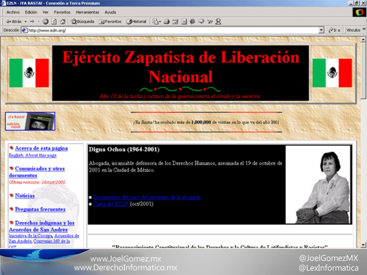367x275 pixels.
Task: Print the page with the printer icon
Action: coord(167,21)
